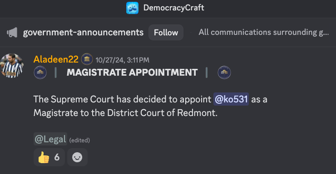
Task: Open the add reaction smiley picker
Action: [x=77, y=157]
